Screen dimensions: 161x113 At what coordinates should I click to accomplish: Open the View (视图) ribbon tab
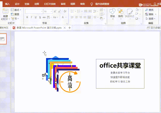pos(73,4)
